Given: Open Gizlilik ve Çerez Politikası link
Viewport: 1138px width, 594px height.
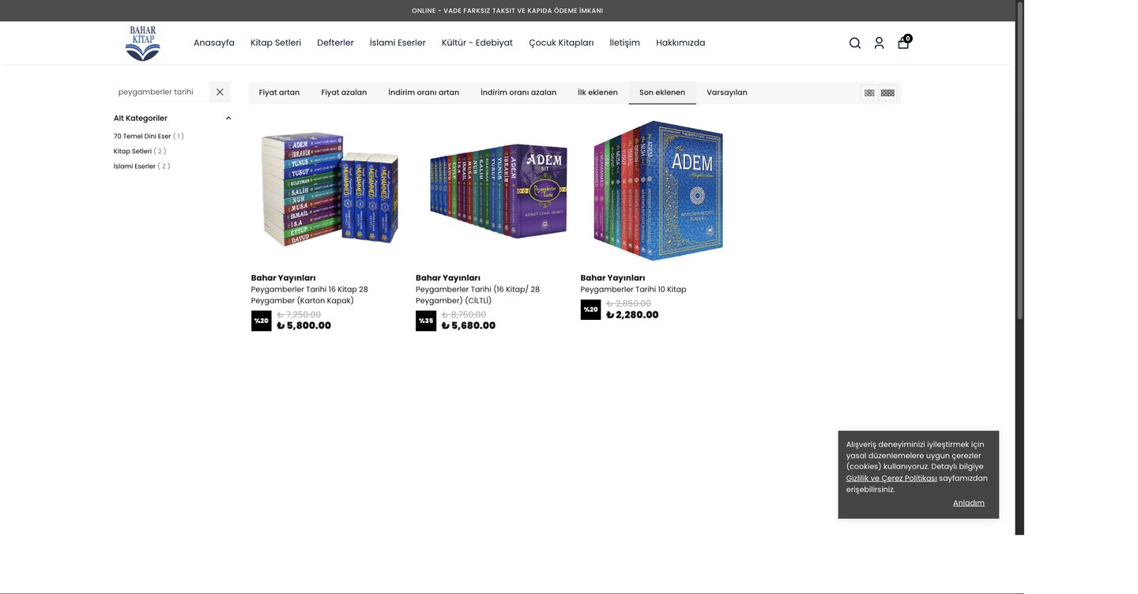Looking at the screenshot, I should click(x=891, y=478).
